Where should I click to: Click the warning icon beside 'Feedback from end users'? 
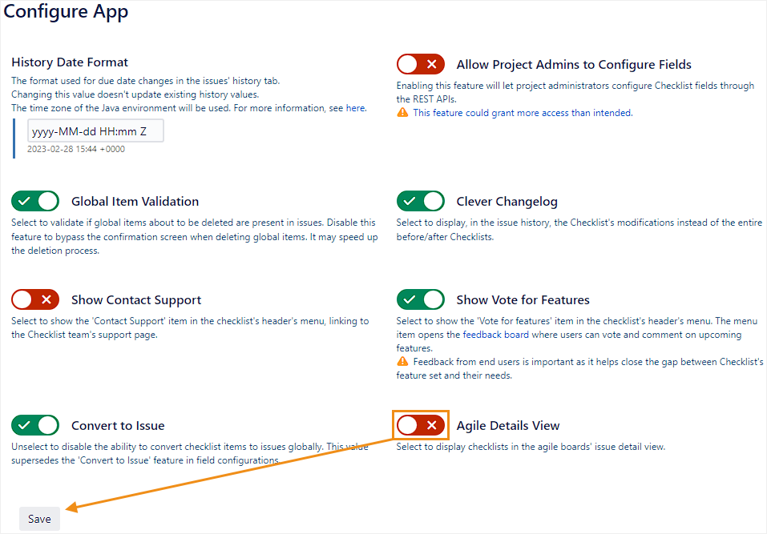click(x=402, y=362)
